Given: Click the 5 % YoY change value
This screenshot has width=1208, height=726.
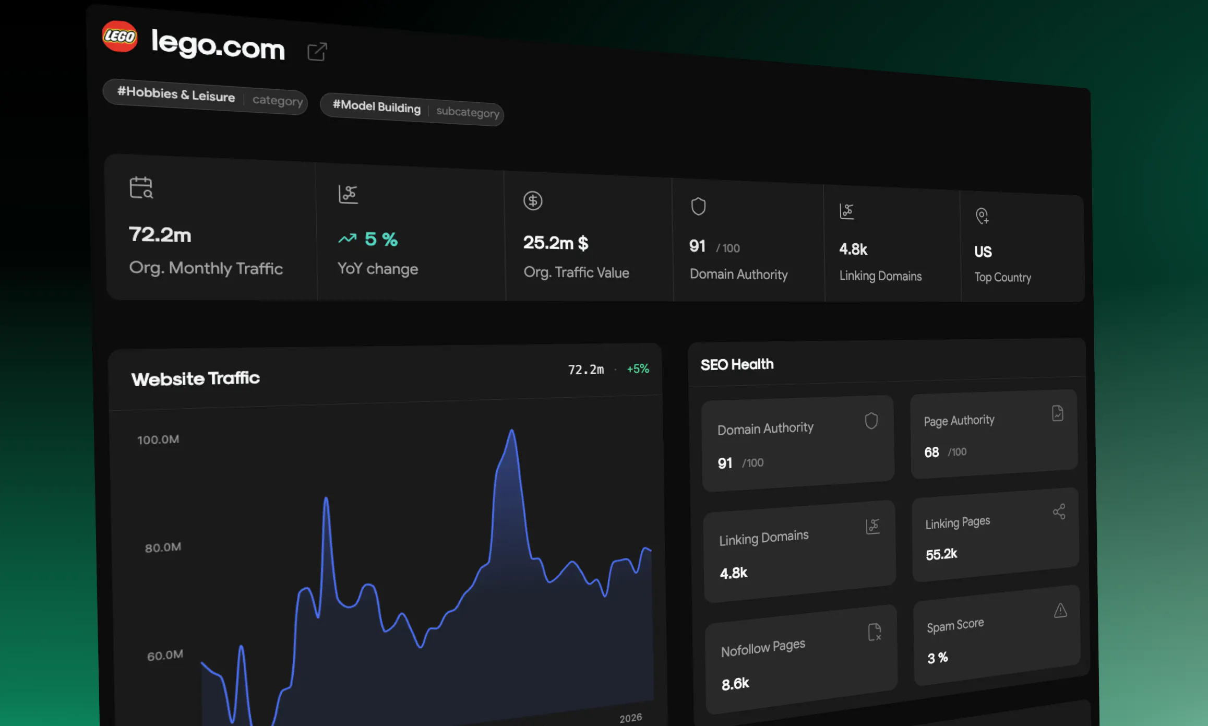Looking at the screenshot, I should tap(381, 240).
